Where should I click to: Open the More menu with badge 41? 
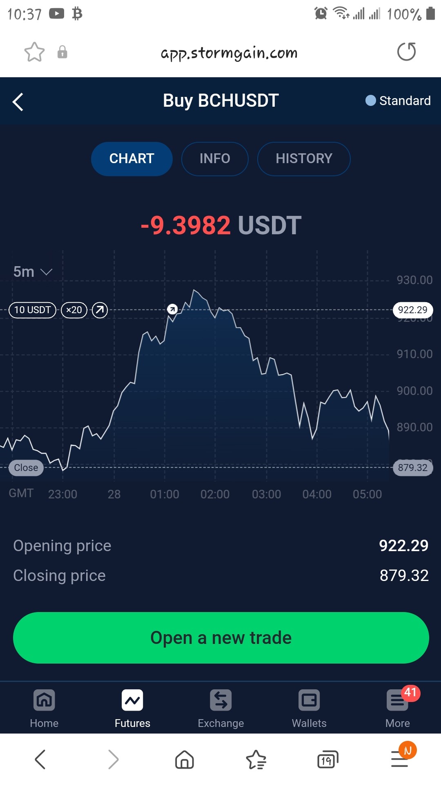click(x=398, y=700)
